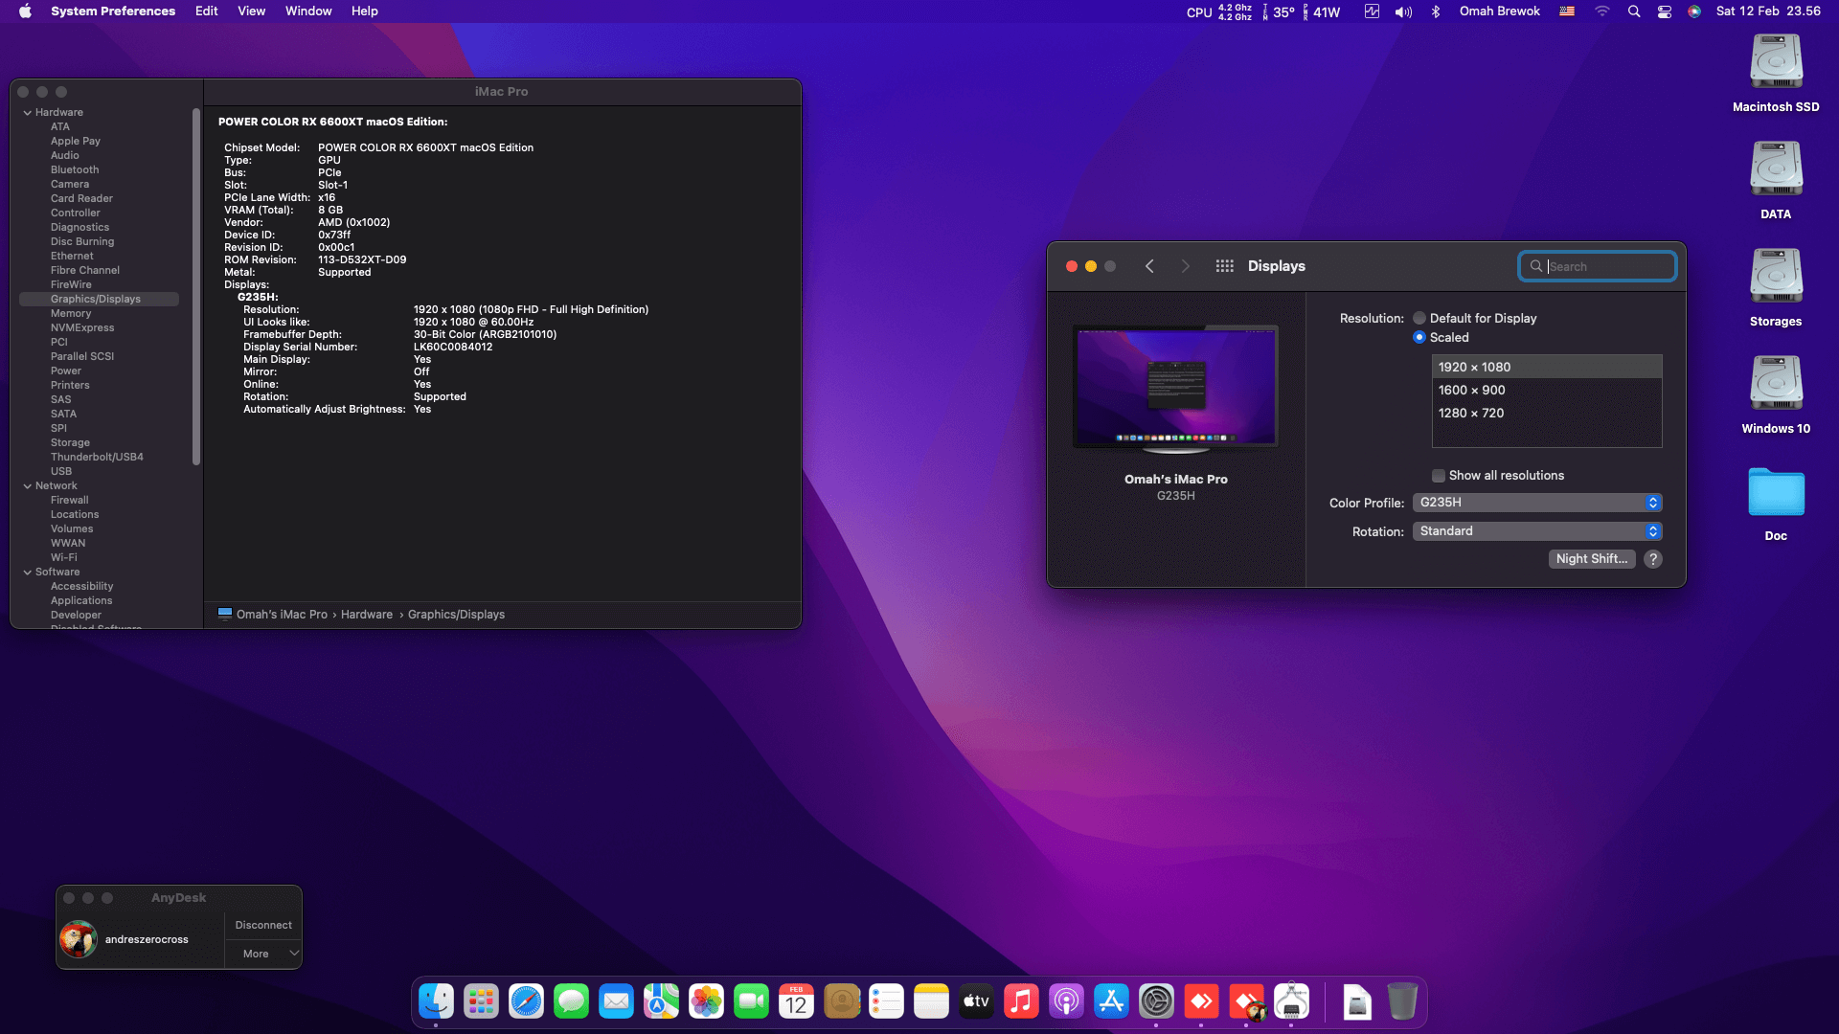Open Podcasts app in the Dock
Image resolution: width=1839 pixels, height=1034 pixels.
pos(1066,1001)
